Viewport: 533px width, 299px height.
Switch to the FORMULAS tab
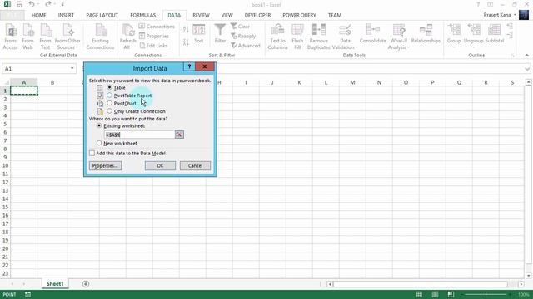[142, 15]
